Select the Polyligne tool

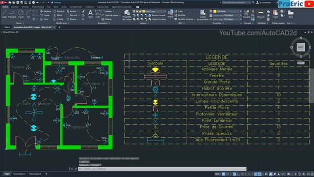point(12,14)
